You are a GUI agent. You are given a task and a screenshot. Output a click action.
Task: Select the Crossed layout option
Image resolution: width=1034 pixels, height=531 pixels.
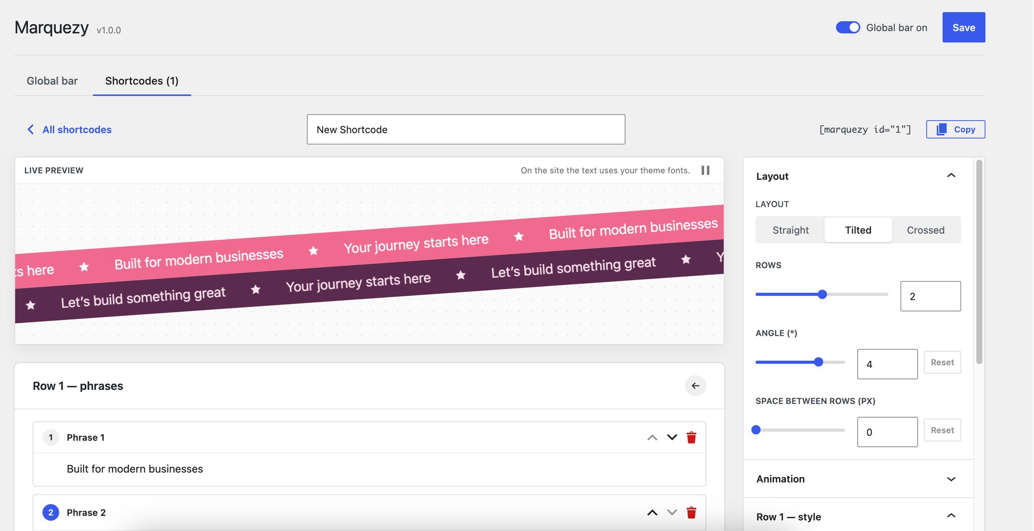coord(925,230)
